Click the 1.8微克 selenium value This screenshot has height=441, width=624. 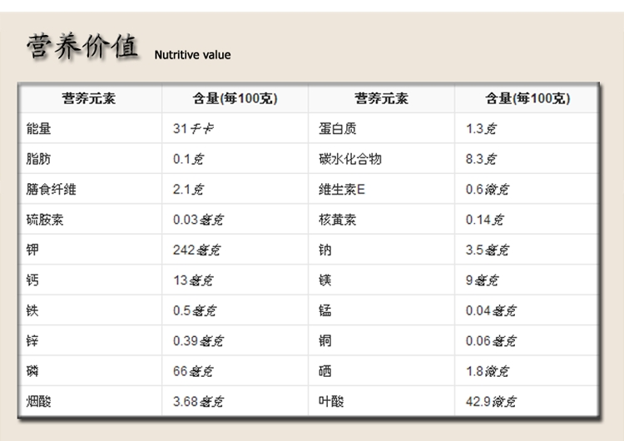click(x=487, y=371)
